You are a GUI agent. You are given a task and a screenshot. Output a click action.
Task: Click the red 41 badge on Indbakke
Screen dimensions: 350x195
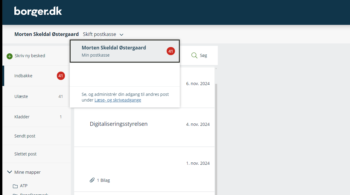[61, 76]
